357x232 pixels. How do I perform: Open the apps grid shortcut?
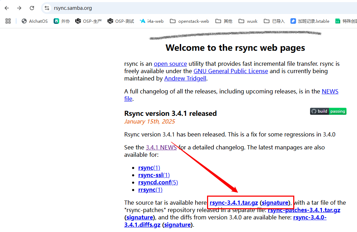8,21
